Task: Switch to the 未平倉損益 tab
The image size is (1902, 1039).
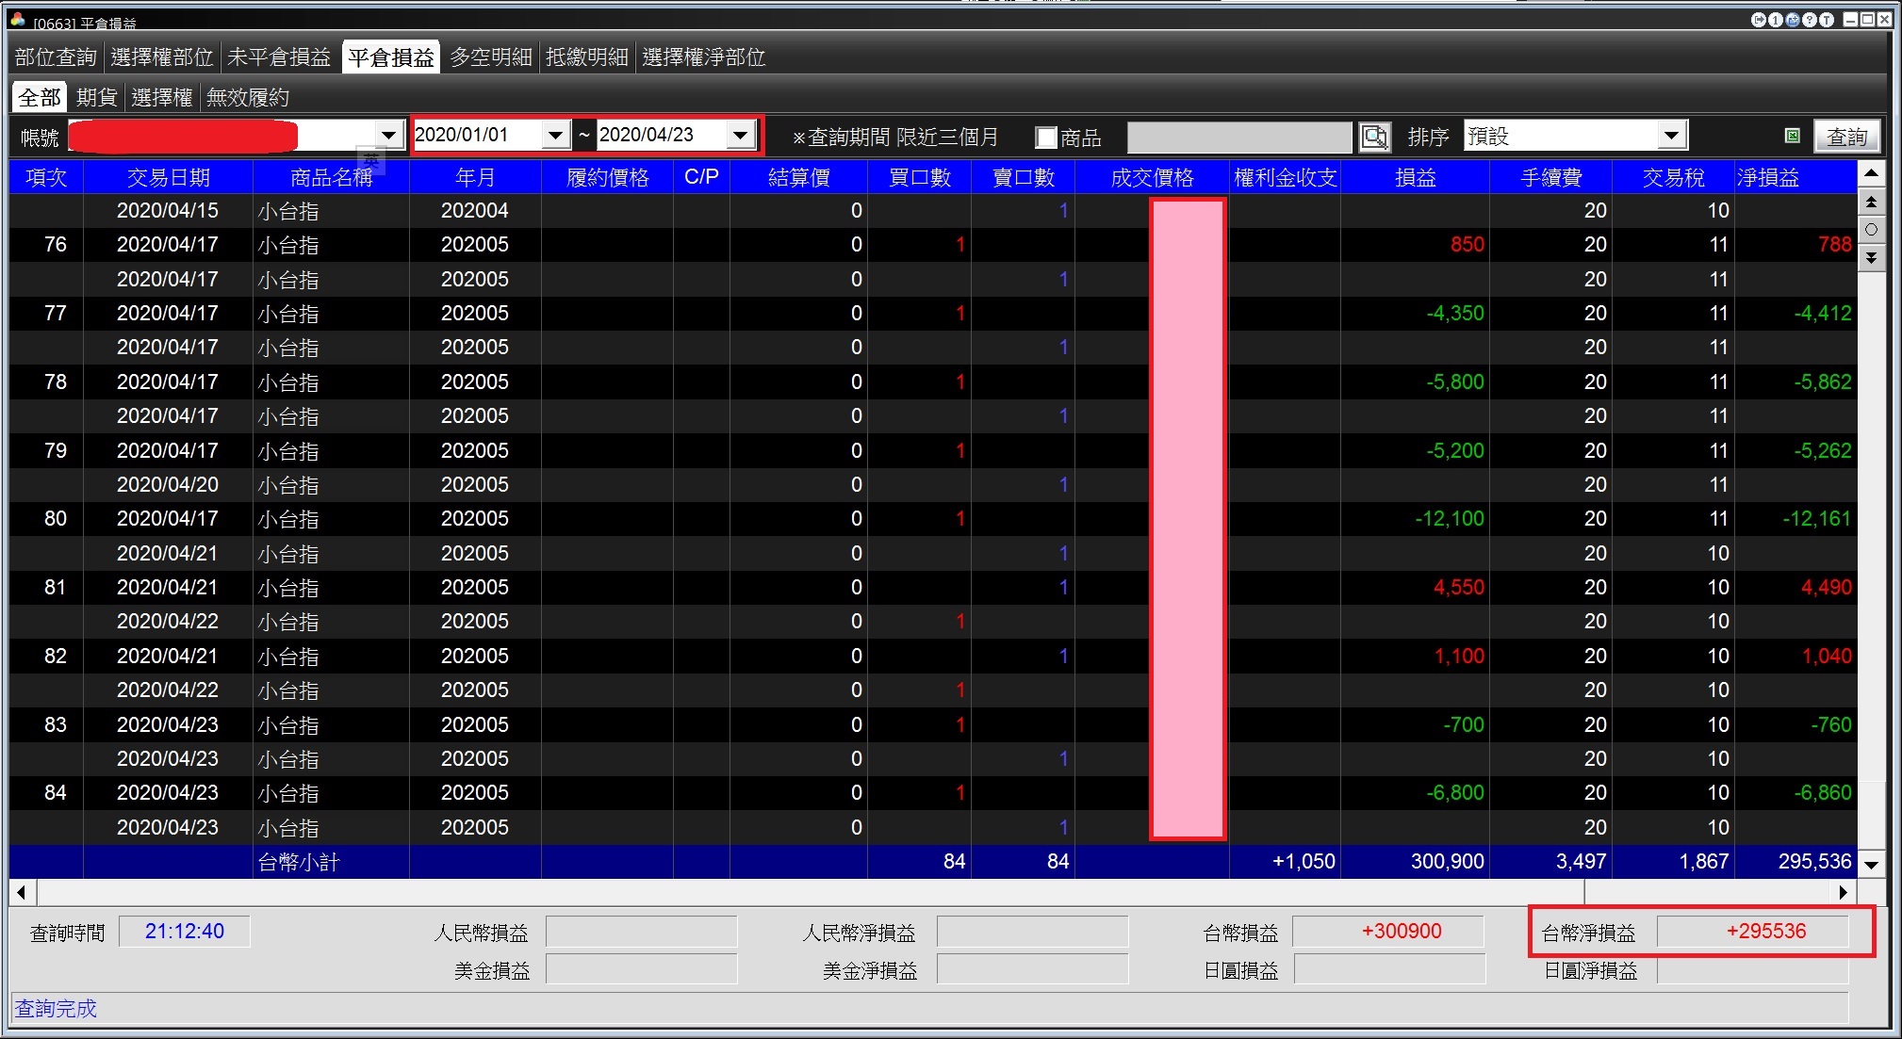Action: pyautogui.click(x=279, y=57)
